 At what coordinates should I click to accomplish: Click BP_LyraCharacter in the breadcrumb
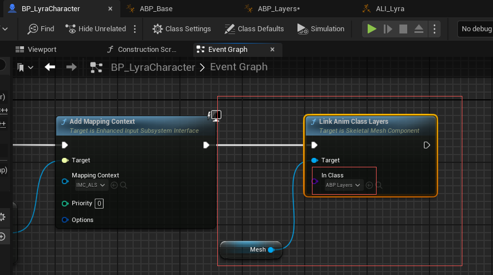click(x=153, y=67)
